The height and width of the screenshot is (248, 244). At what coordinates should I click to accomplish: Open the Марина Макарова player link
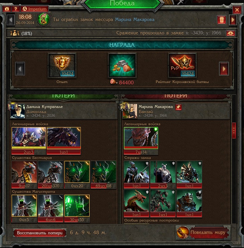(135, 20)
